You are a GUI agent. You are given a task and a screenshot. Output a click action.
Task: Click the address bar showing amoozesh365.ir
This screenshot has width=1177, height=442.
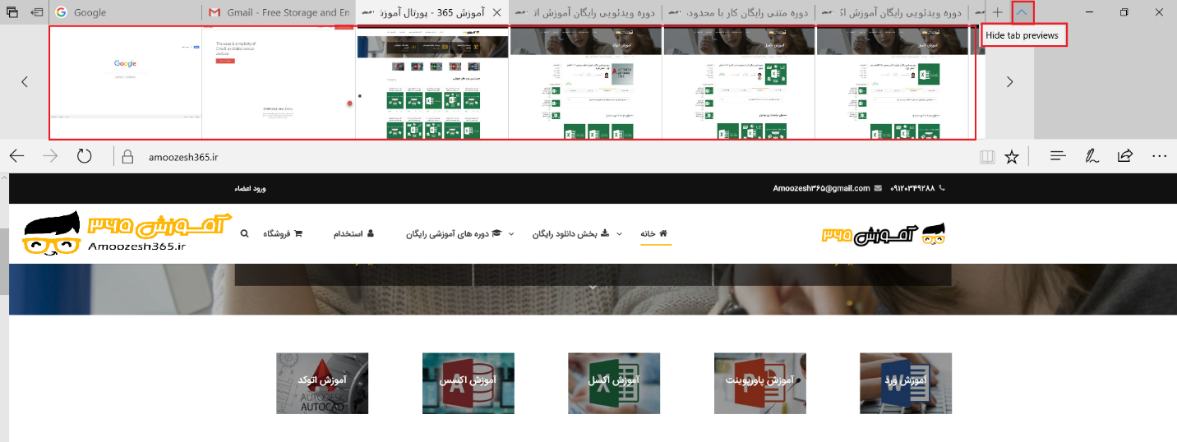(493, 156)
